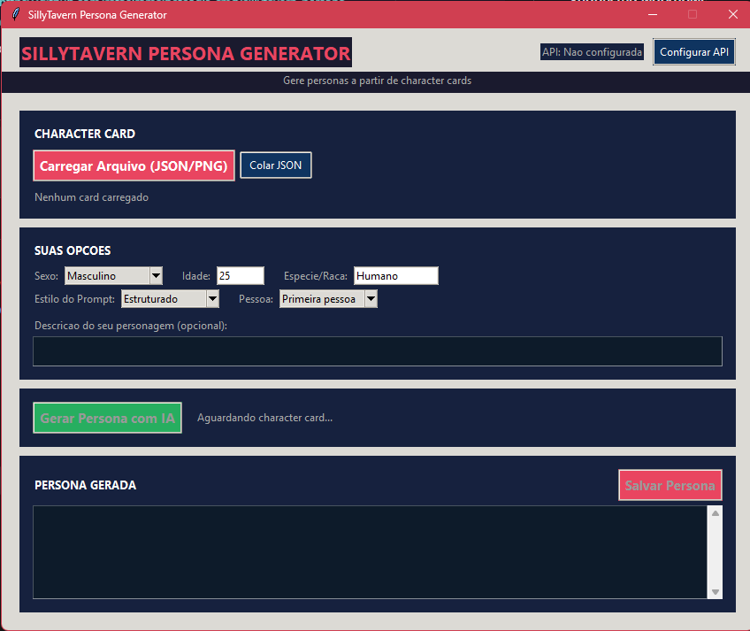Click the Aguardando character card... status text

(x=264, y=418)
